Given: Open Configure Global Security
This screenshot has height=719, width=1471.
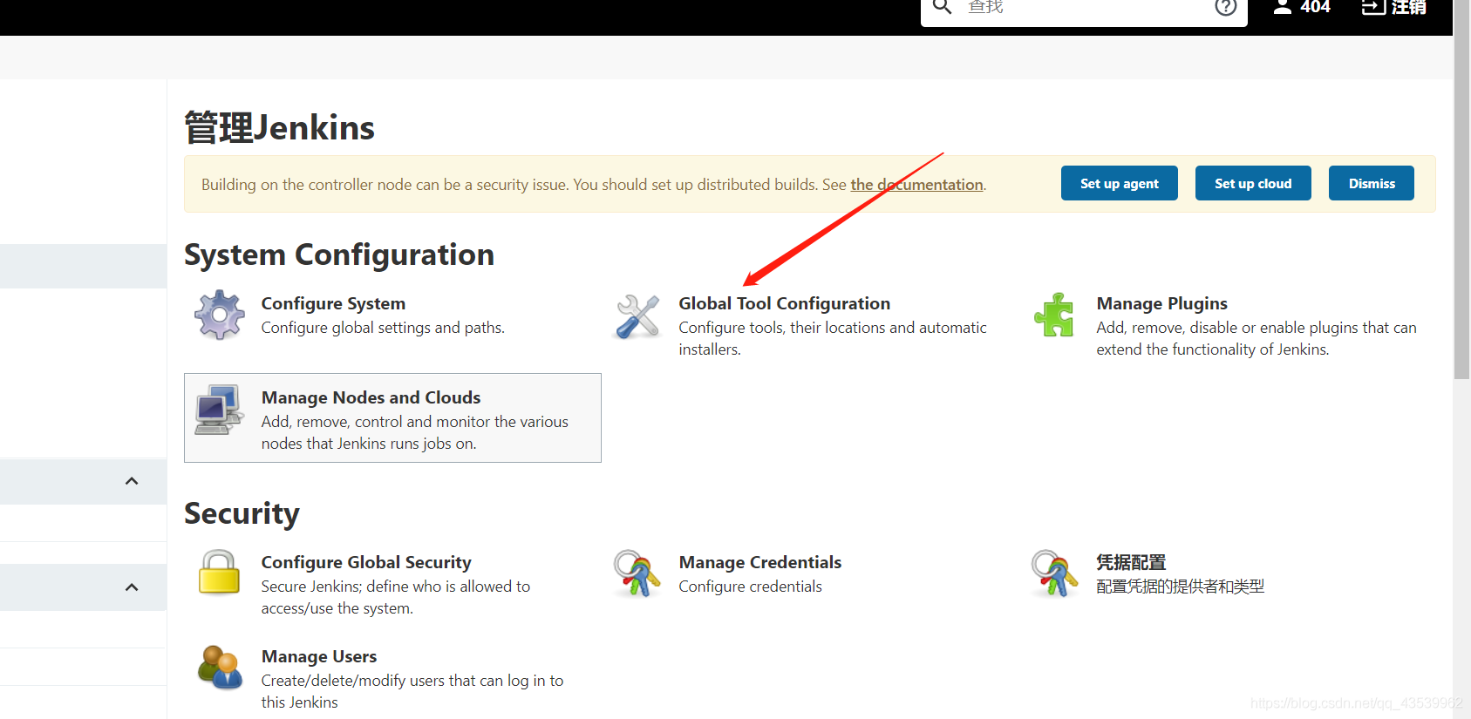Looking at the screenshot, I should [x=366, y=562].
